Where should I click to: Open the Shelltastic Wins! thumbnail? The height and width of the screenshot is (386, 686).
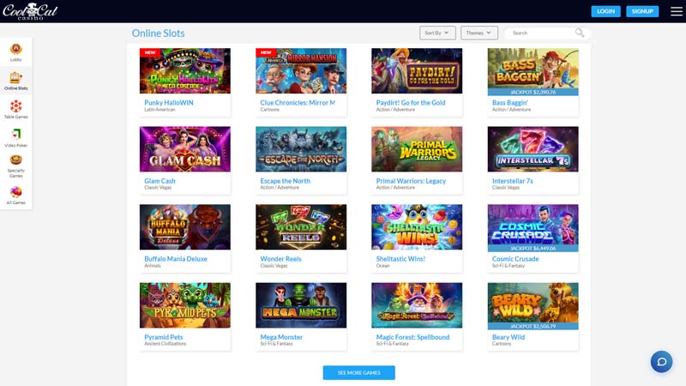[x=417, y=227]
